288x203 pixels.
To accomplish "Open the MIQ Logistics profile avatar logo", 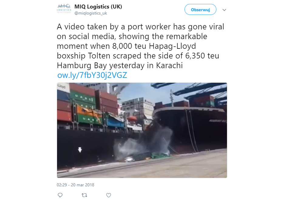I will click(64, 9).
